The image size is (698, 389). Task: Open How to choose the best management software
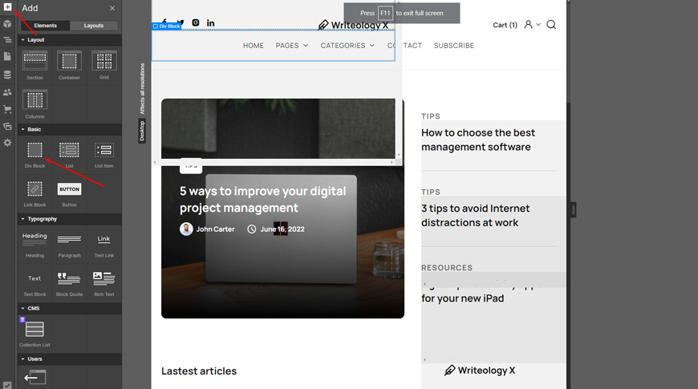point(478,140)
